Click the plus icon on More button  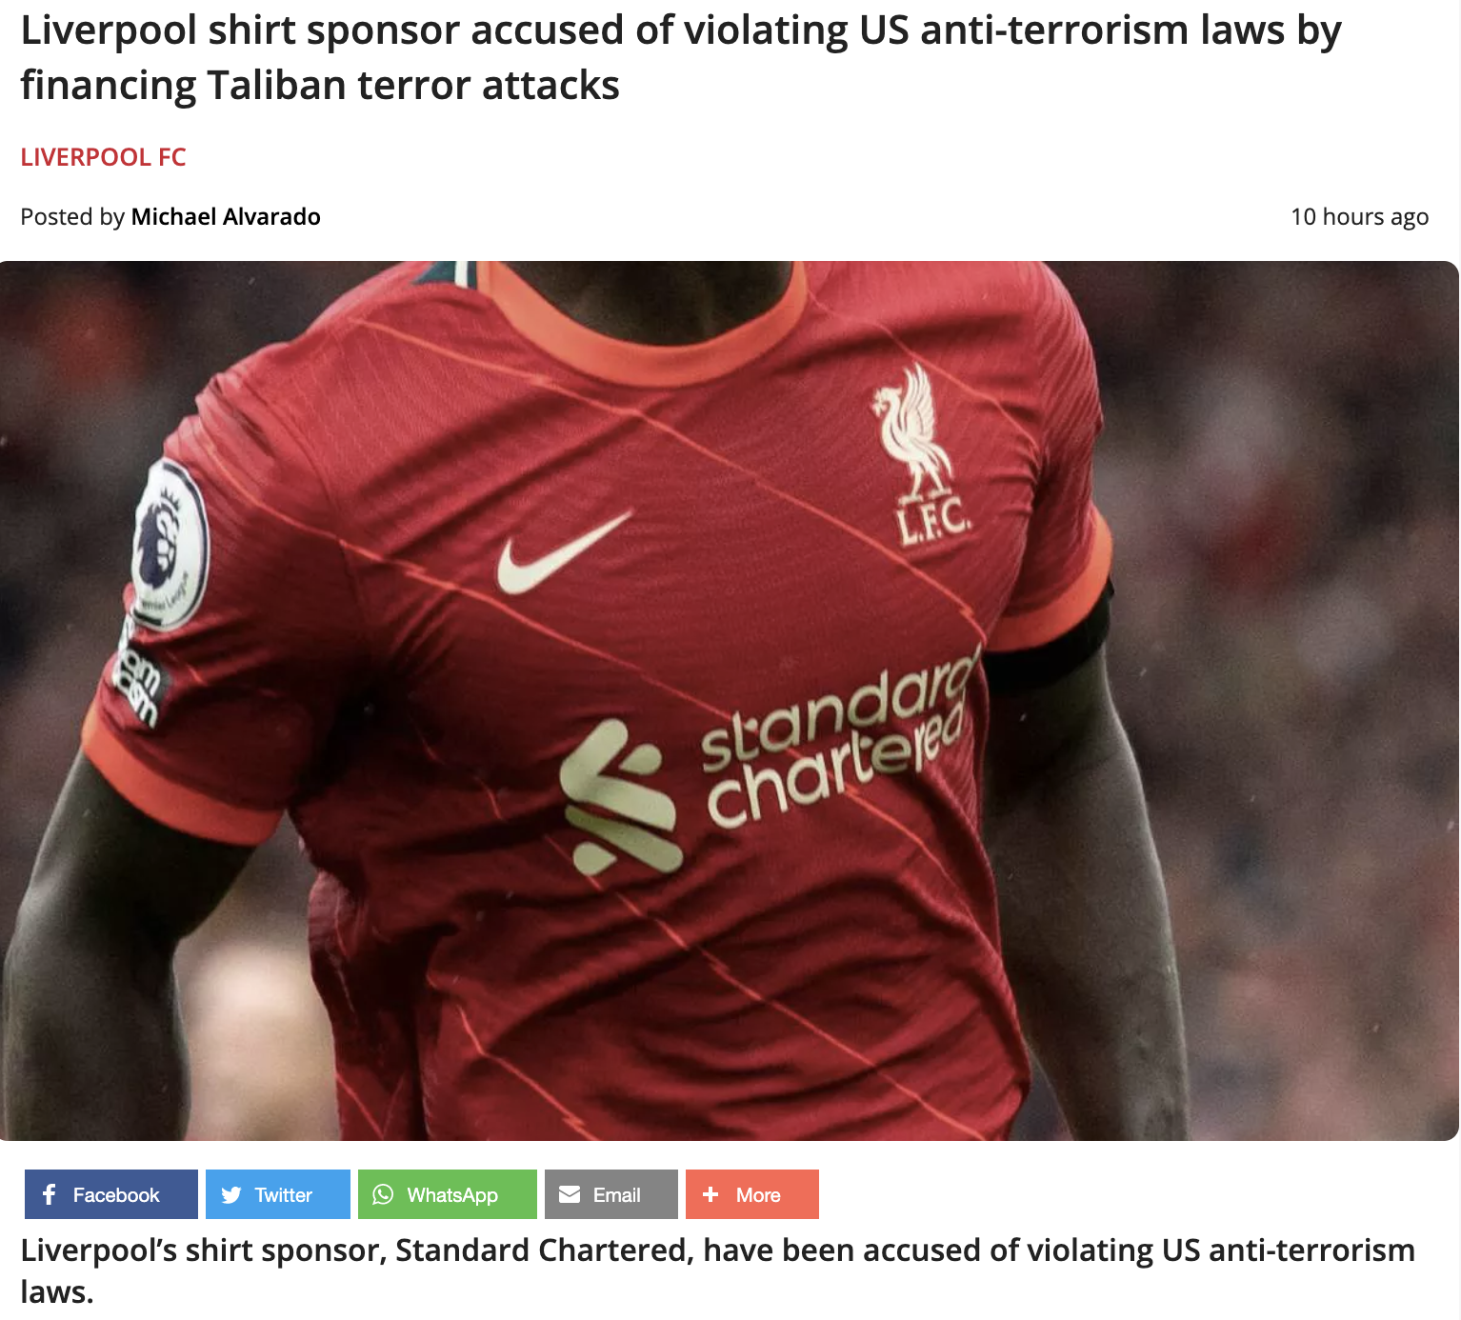710,1194
